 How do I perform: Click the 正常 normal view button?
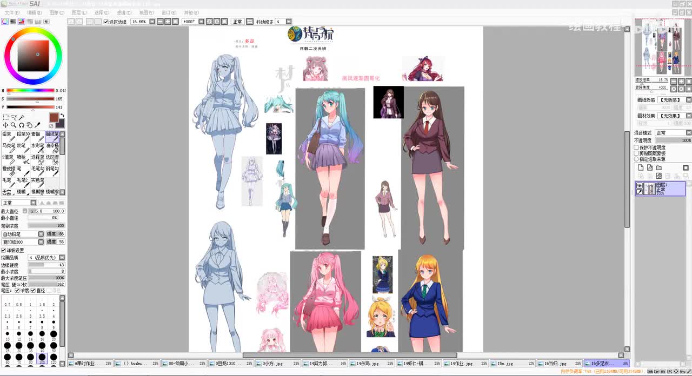click(x=237, y=22)
